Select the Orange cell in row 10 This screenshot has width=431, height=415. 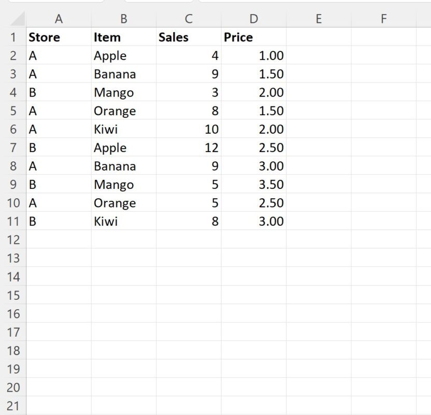(124, 203)
